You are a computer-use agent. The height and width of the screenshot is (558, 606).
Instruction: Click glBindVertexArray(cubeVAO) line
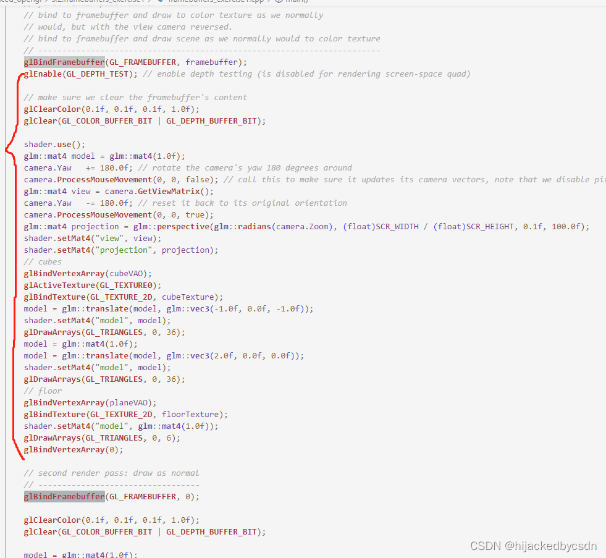click(x=88, y=274)
